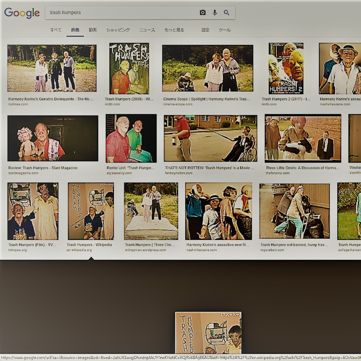Screen dimensions: 361x361
Task: Open fanboynation.com wheelchair street thumbnail
Action: (211, 138)
